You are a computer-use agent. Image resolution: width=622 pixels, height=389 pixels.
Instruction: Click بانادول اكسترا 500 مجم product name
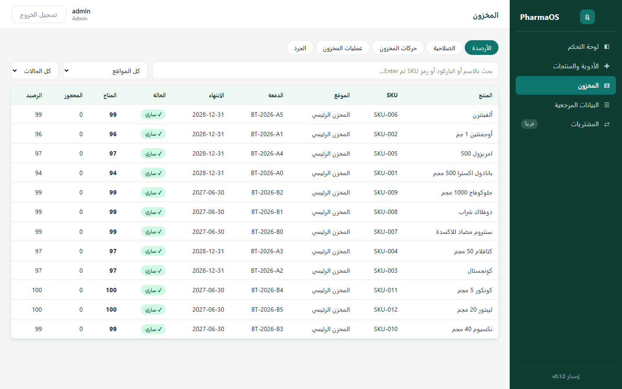[463, 173]
